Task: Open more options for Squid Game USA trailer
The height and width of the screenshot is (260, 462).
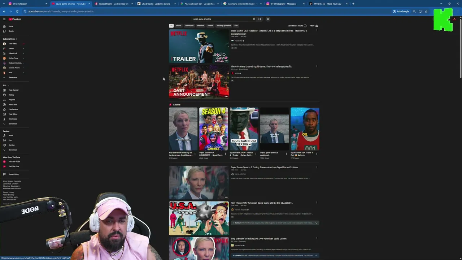Action: (317, 31)
